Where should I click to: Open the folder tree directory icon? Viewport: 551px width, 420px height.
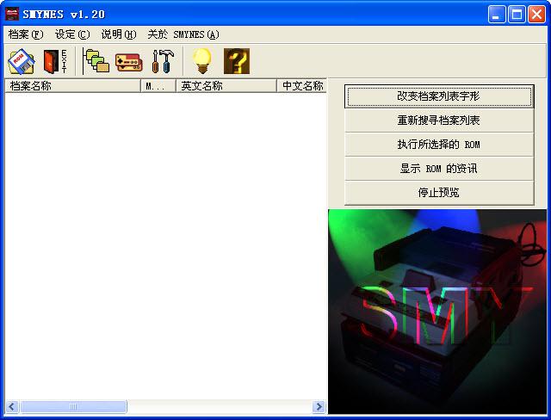tap(96, 61)
